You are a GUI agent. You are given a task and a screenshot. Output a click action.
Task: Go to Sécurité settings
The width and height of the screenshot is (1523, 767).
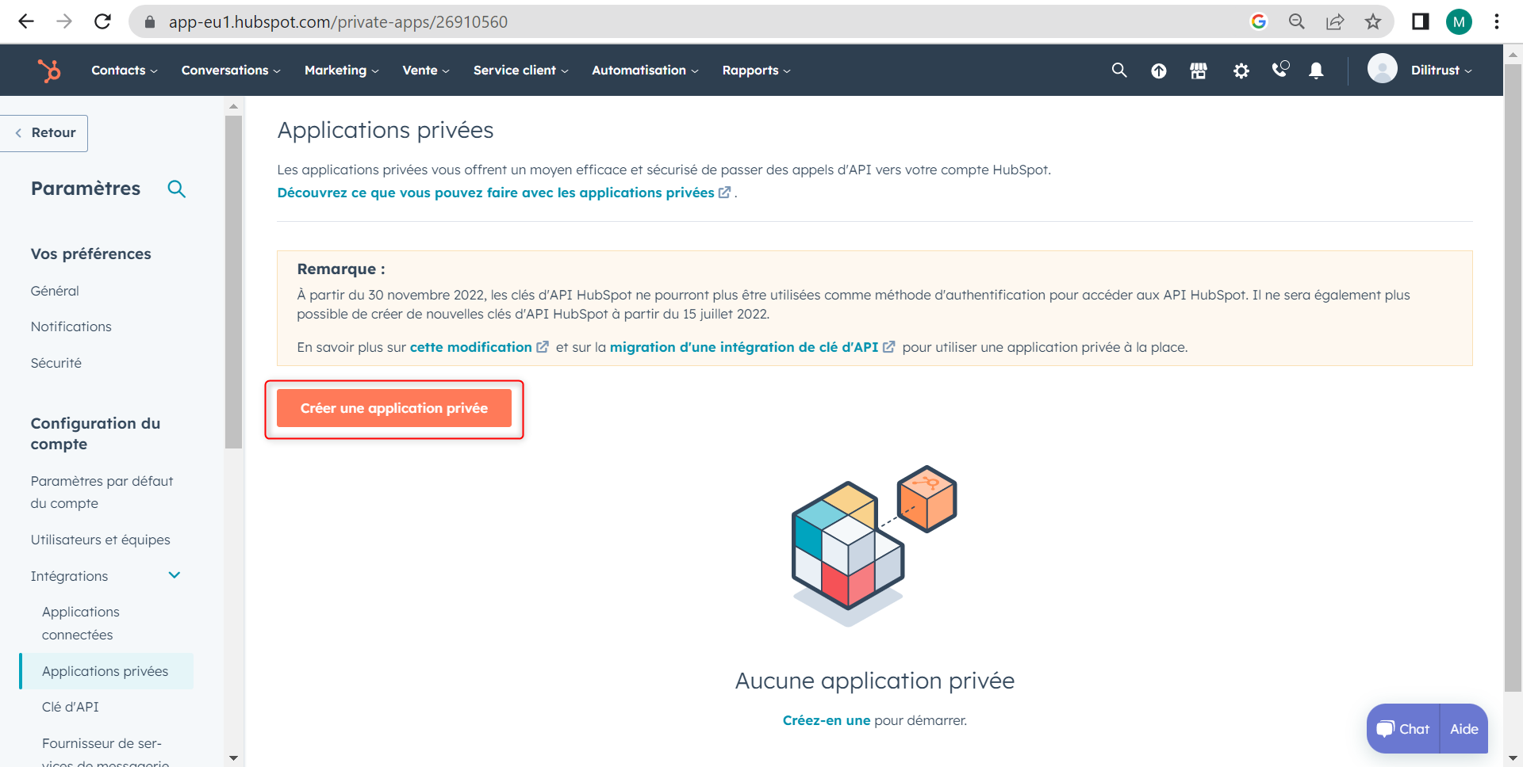tap(56, 363)
